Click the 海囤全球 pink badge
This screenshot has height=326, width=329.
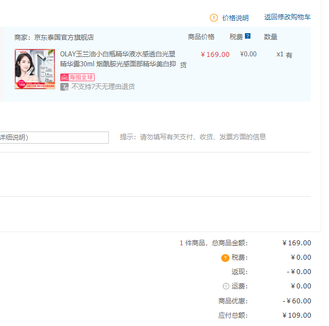click(x=77, y=77)
